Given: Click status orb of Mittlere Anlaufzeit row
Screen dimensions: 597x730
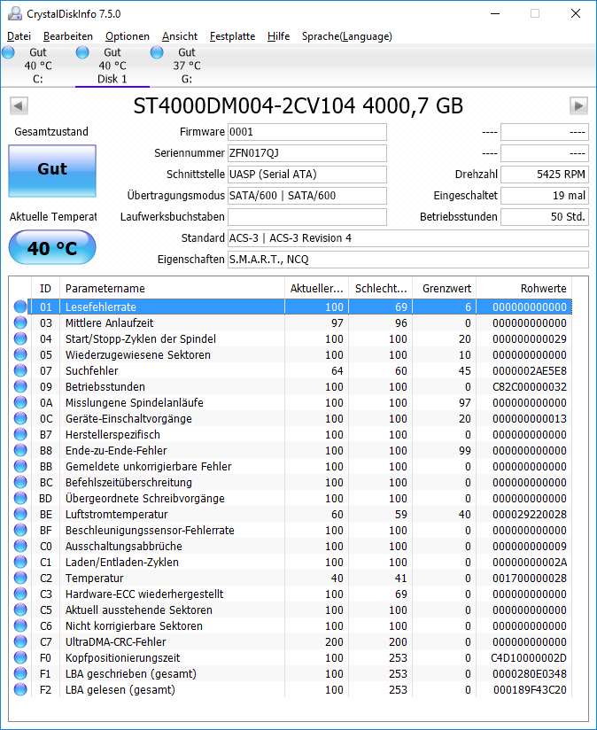Looking at the screenshot, I should click(x=20, y=322).
